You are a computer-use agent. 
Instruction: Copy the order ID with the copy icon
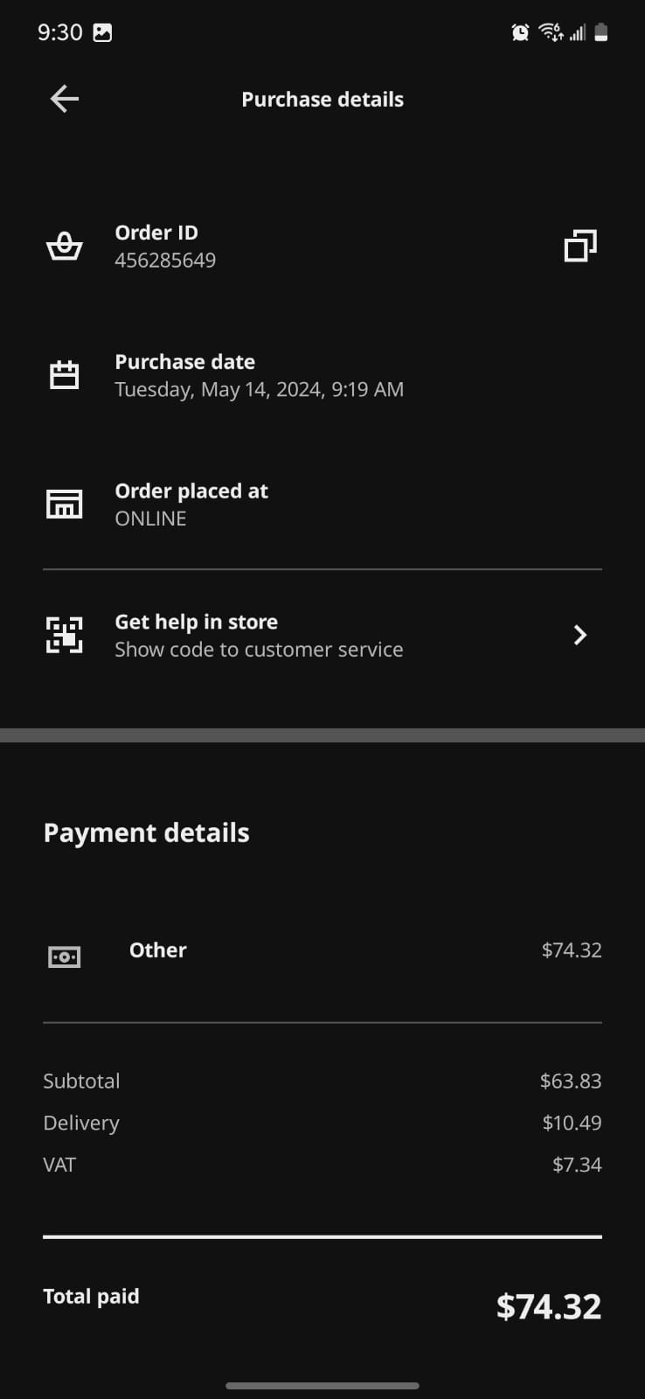[x=580, y=246]
